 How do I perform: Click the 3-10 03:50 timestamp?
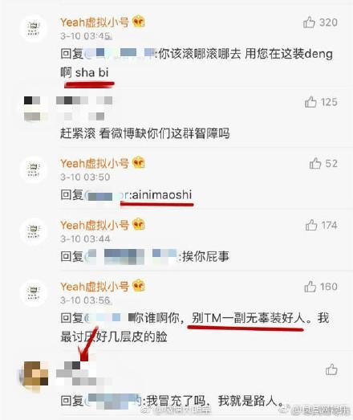point(85,177)
